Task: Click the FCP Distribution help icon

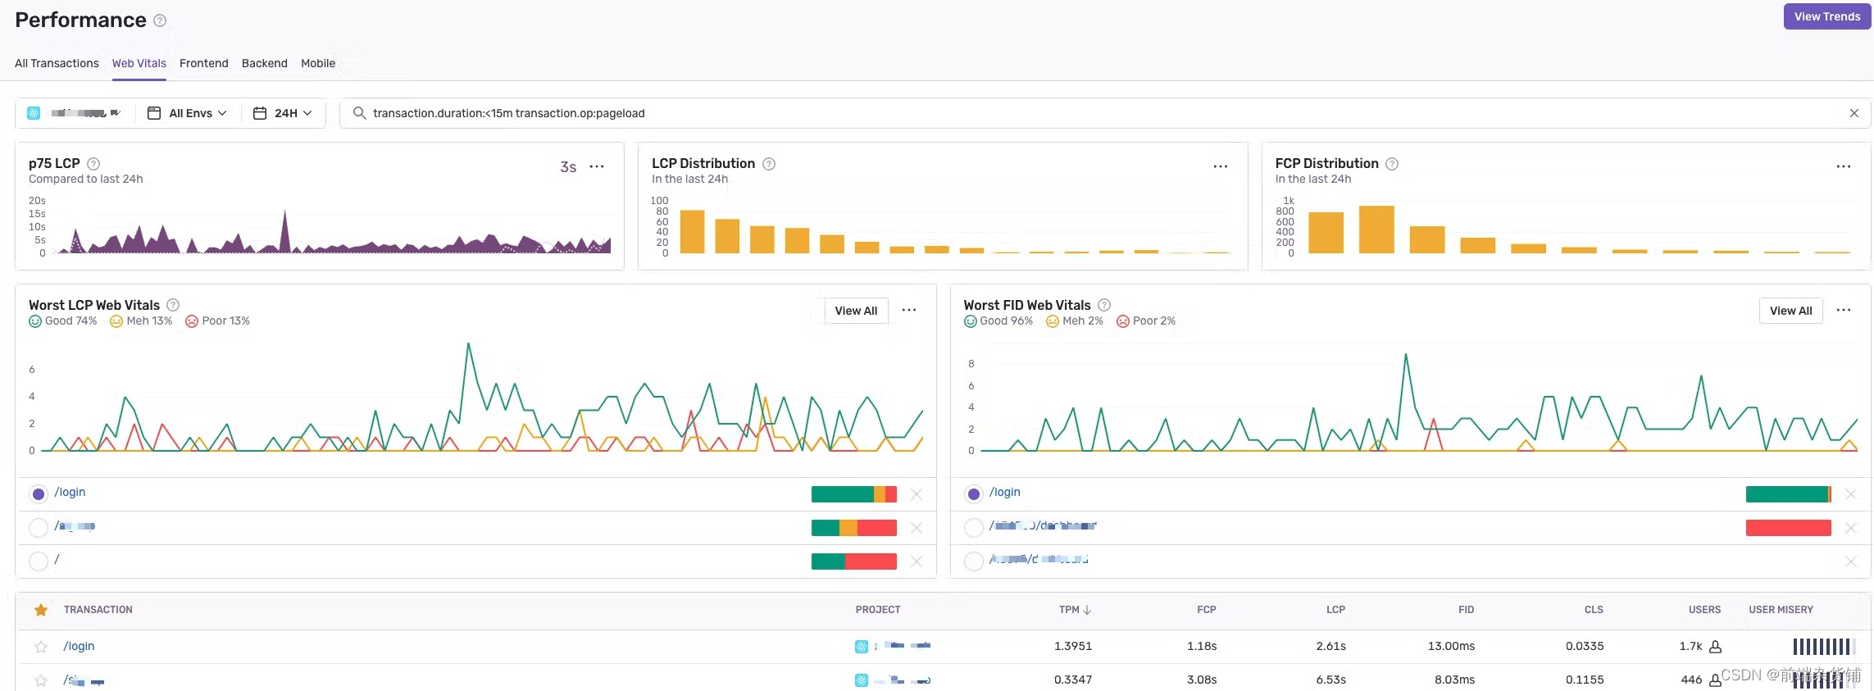Action: coord(1392,164)
